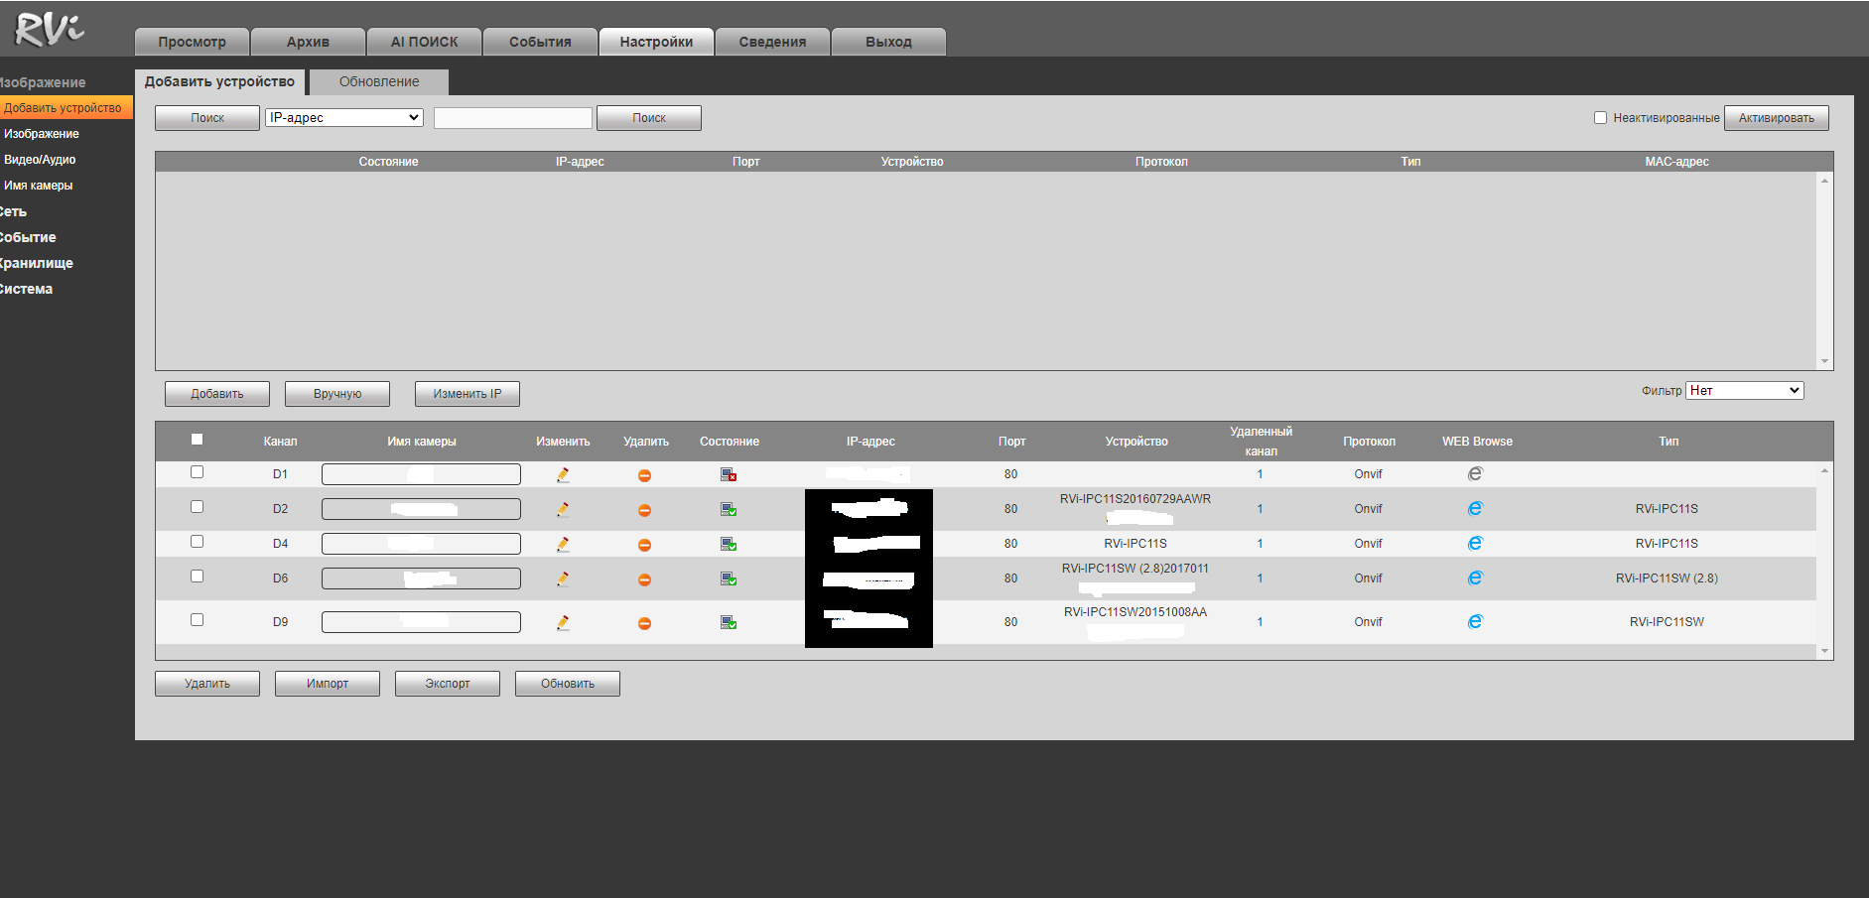The width and height of the screenshot is (1869, 898).
Task: Expand the Система section in the sidebar
Action: [27, 289]
